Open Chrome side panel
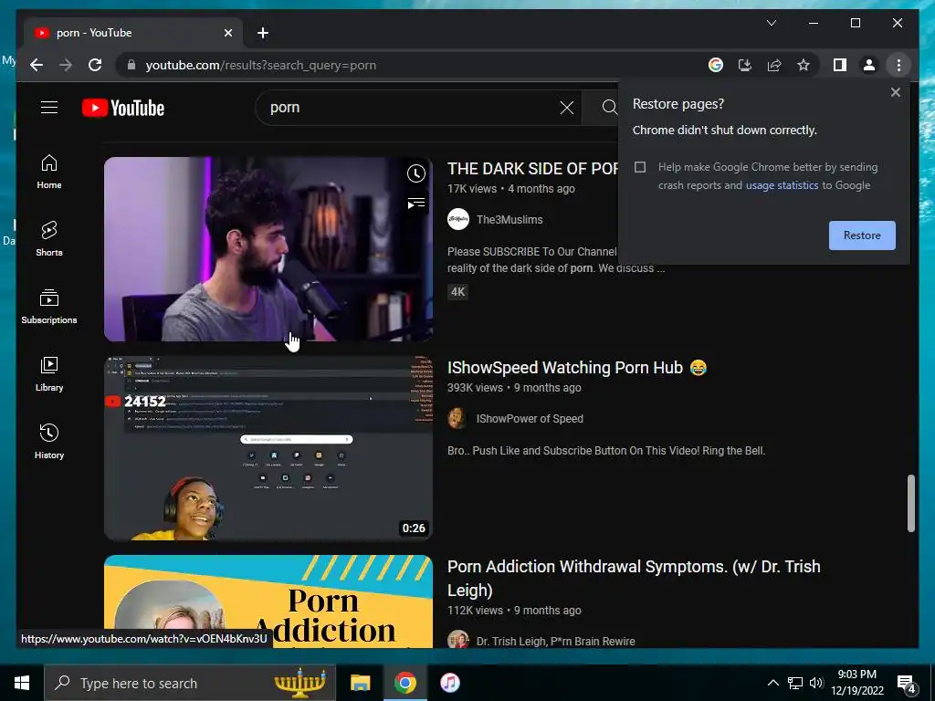The height and width of the screenshot is (701, 935). (840, 65)
